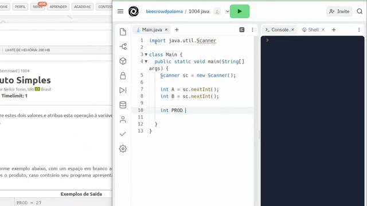Click line number 11 in gutter
Image resolution: width=367 pixels, height=206 pixels.
[140, 117]
